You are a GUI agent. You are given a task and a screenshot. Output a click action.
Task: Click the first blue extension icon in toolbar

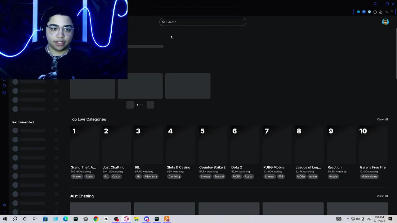358,12
